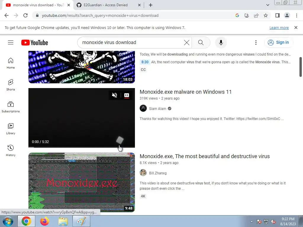Open the Windows Start button
This screenshot has width=303, height=227.
[x=8, y=221]
